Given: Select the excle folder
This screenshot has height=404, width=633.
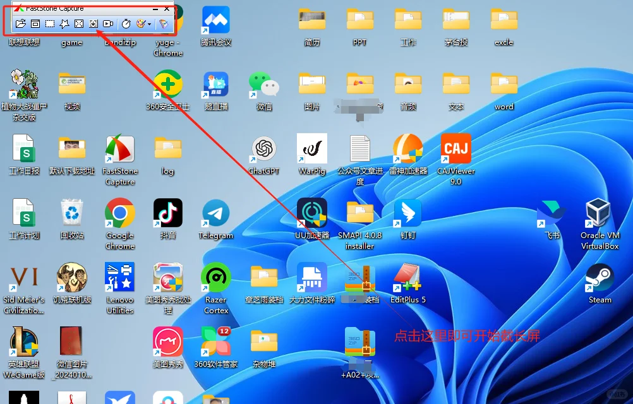Looking at the screenshot, I should click(x=504, y=27).
